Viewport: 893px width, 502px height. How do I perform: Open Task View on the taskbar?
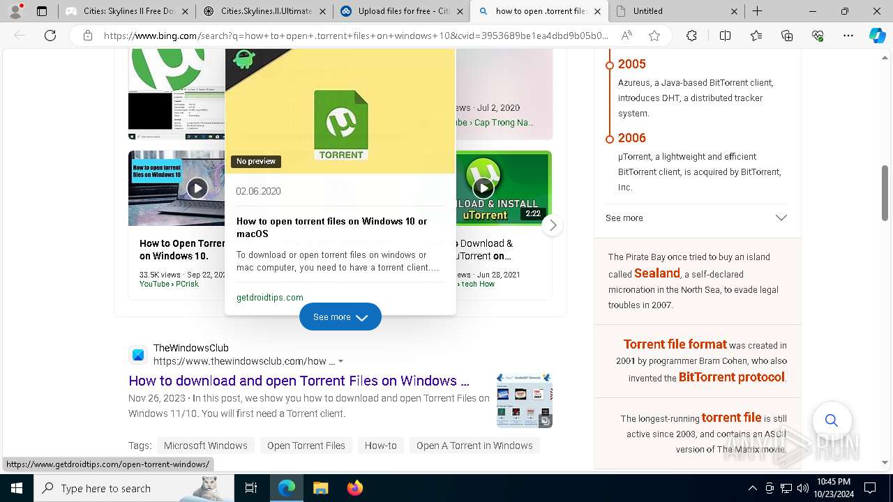[x=251, y=488]
